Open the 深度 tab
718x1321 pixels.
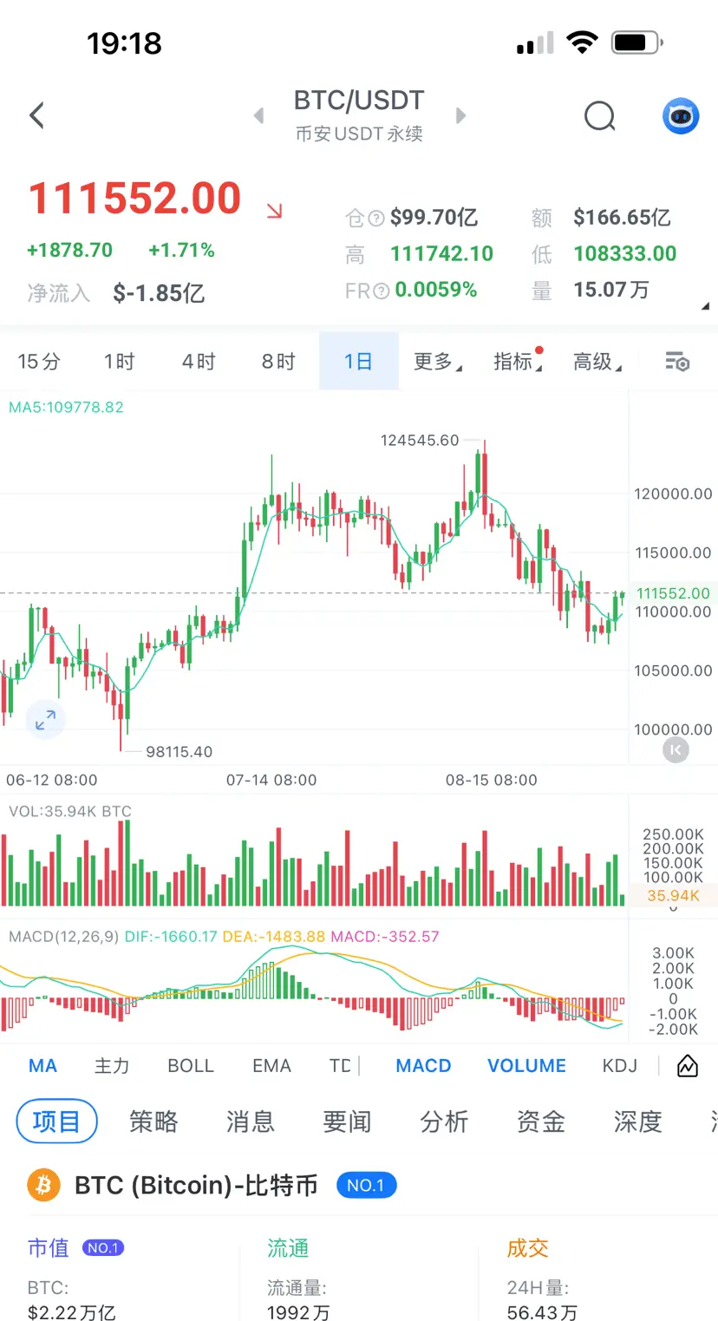pos(638,1122)
